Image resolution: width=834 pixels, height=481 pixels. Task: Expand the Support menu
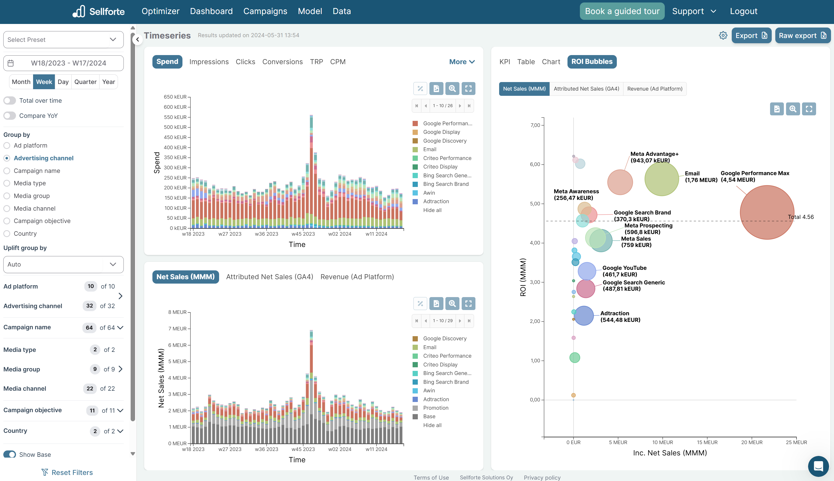pos(694,11)
